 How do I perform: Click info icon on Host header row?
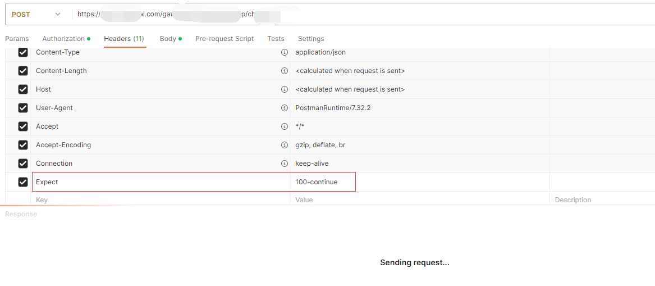(x=284, y=89)
